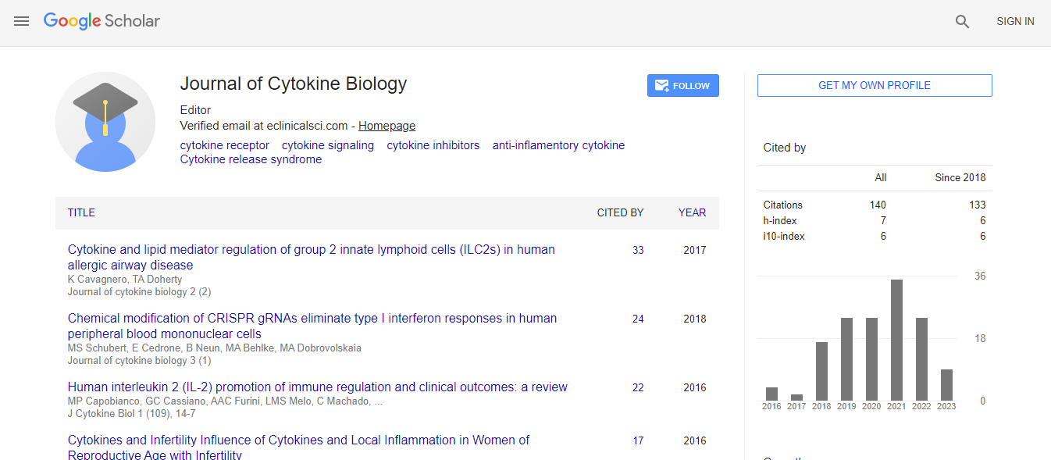
Task: Sort articles by Cited By header
Action: [x=620, y=212]
